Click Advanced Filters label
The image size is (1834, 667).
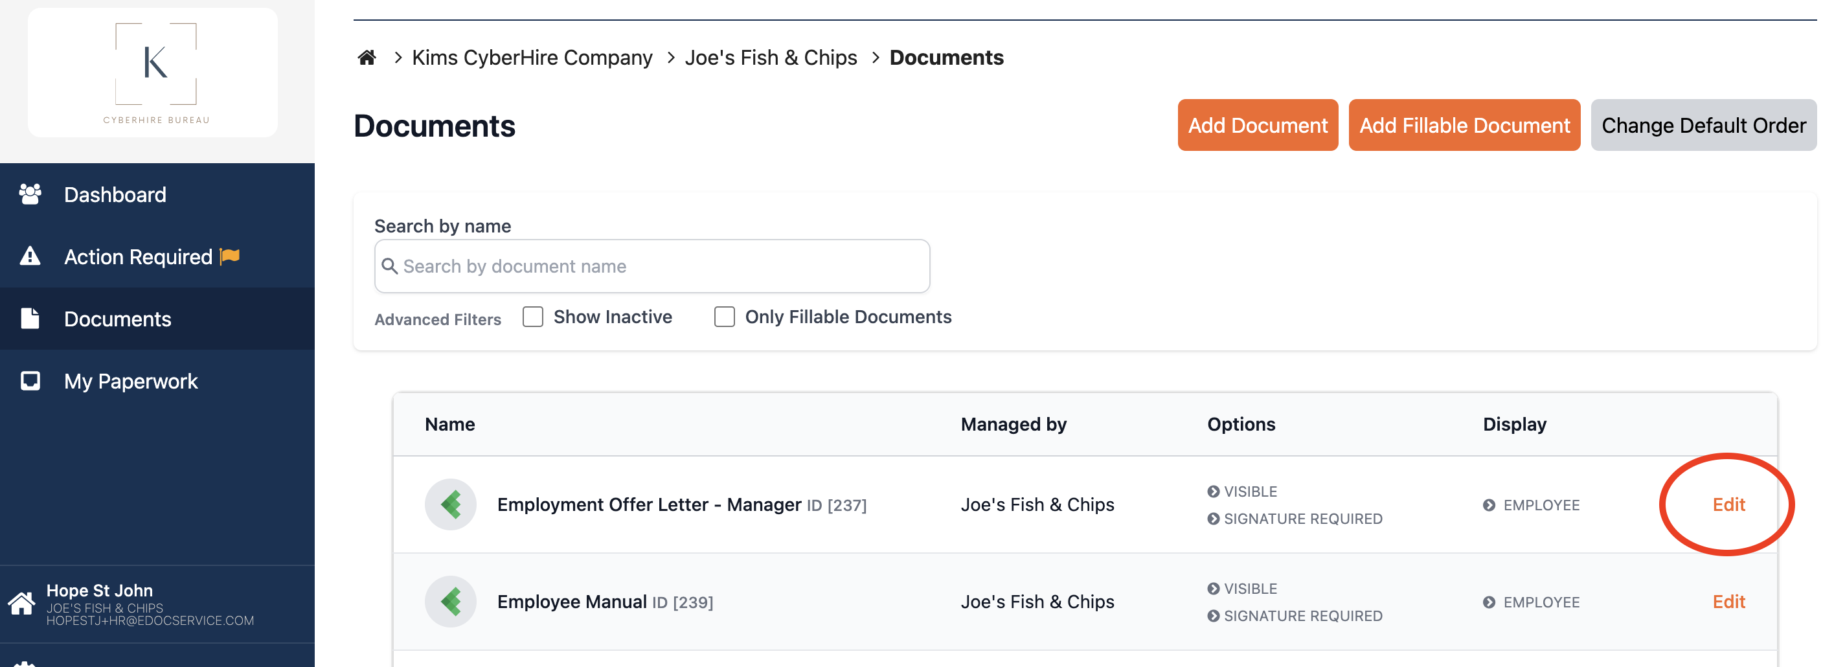tap(438, 320)
